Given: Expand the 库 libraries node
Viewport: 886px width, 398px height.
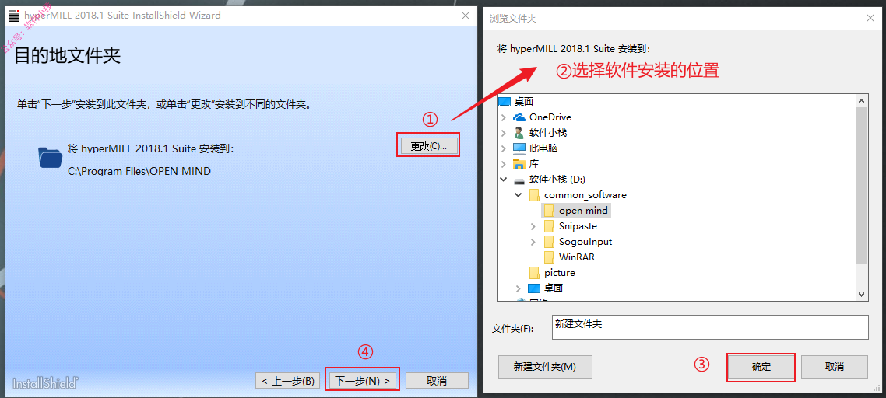Looking at the screenshot, I should click(x=504, y=164).
